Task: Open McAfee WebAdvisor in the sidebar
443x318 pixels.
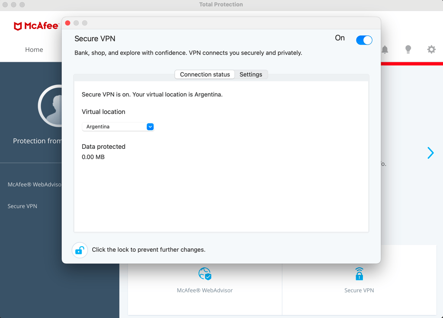Action: click(35, 184)
